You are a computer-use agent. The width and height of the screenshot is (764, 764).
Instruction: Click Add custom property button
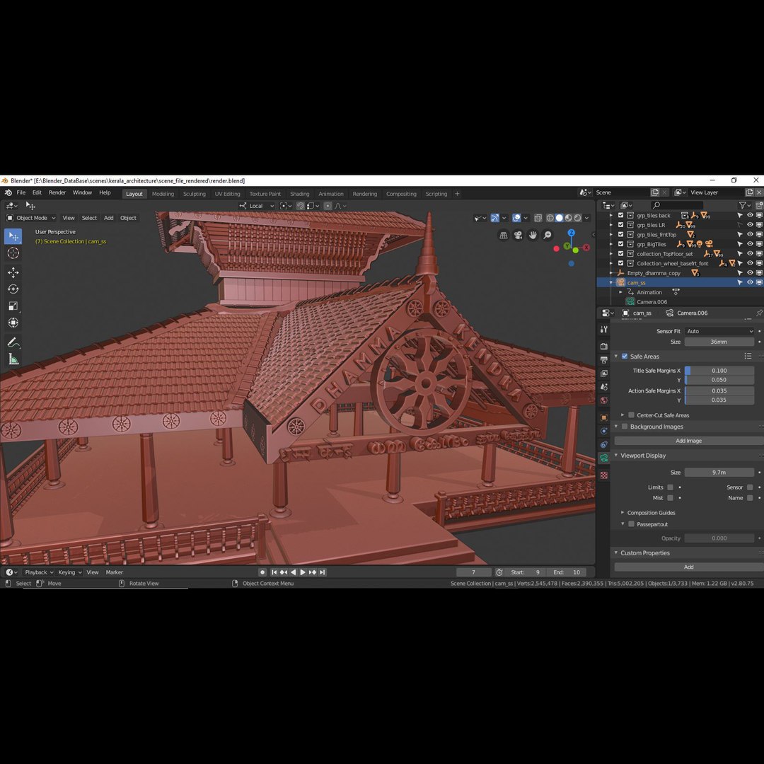[x=688, y=567]
